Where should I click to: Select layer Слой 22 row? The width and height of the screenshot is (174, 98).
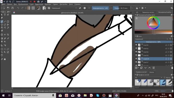(x=153, y=48)
